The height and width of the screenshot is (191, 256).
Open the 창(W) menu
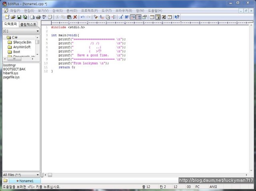pyautogui.click(x=140, y=11)
